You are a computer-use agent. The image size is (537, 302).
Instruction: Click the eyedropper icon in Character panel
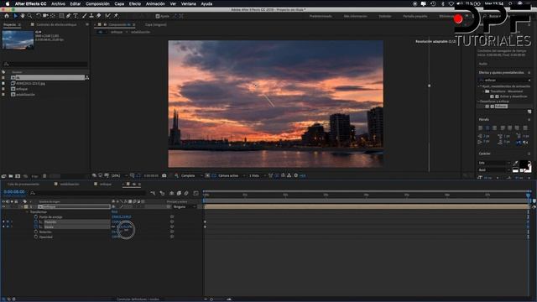[516, 163]
